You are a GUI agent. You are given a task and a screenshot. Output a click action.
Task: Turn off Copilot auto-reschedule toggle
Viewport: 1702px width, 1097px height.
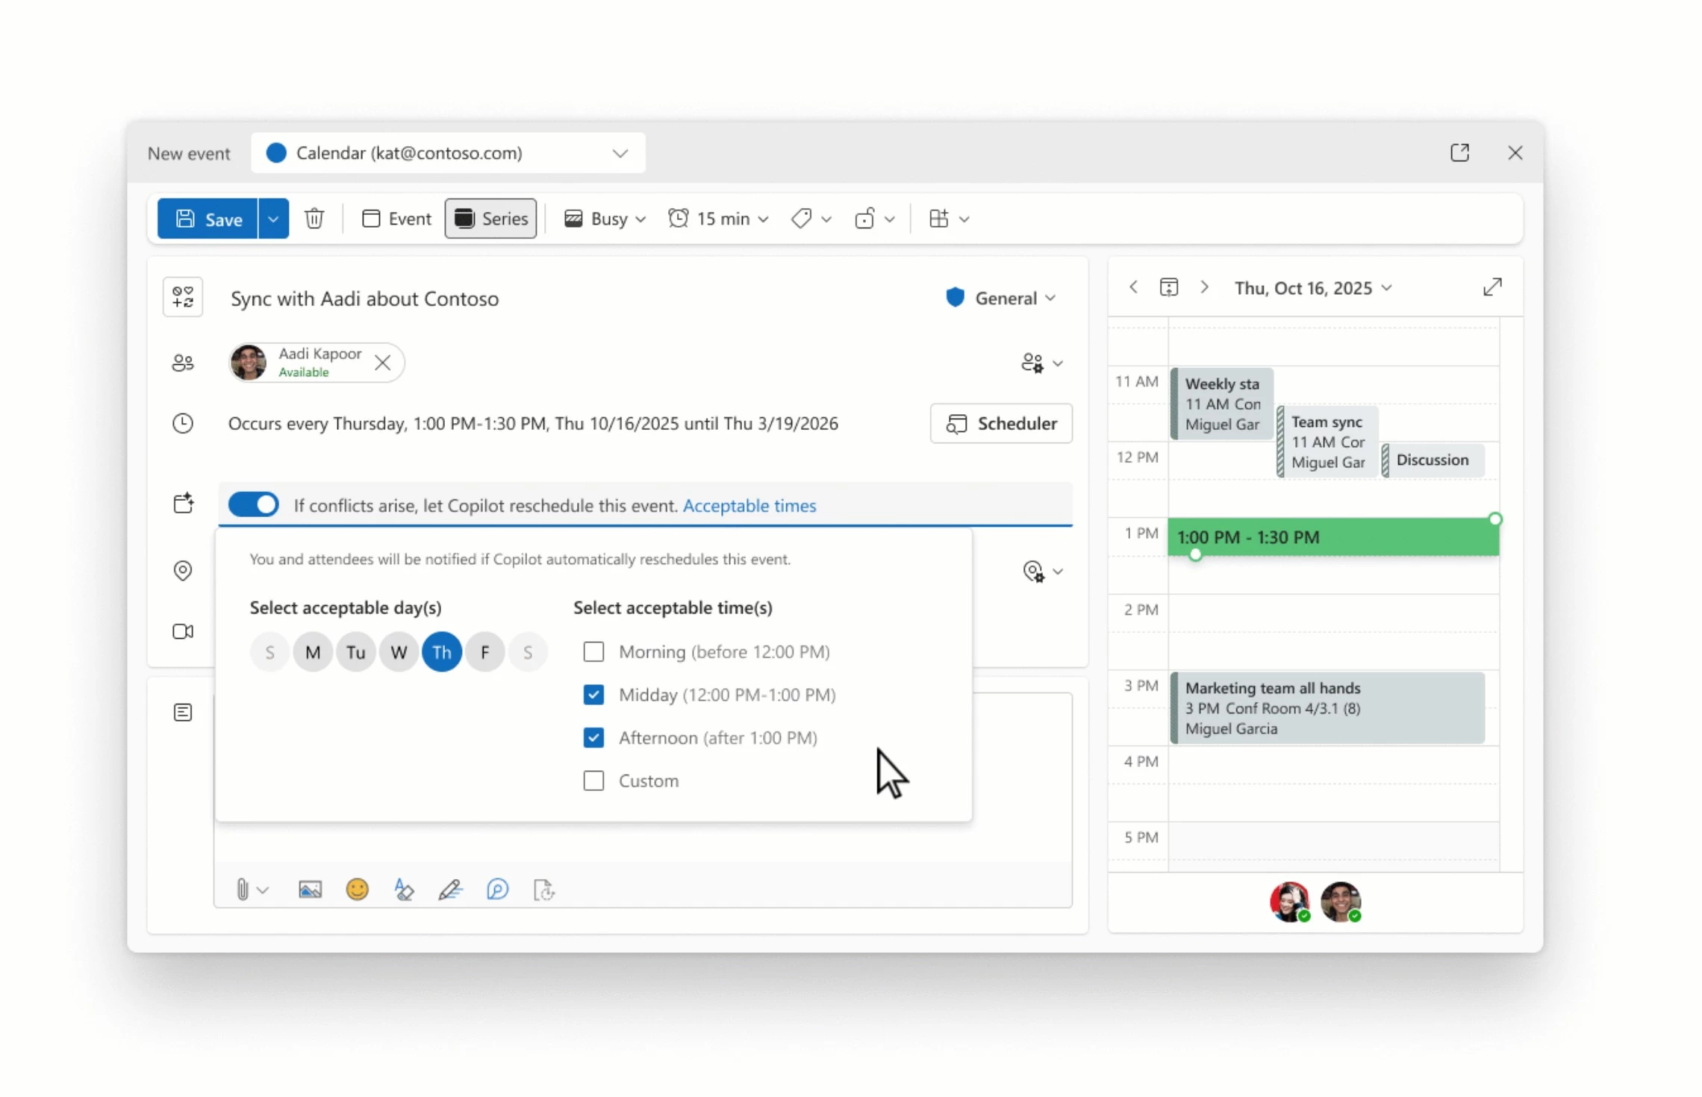tap(254, 504)
